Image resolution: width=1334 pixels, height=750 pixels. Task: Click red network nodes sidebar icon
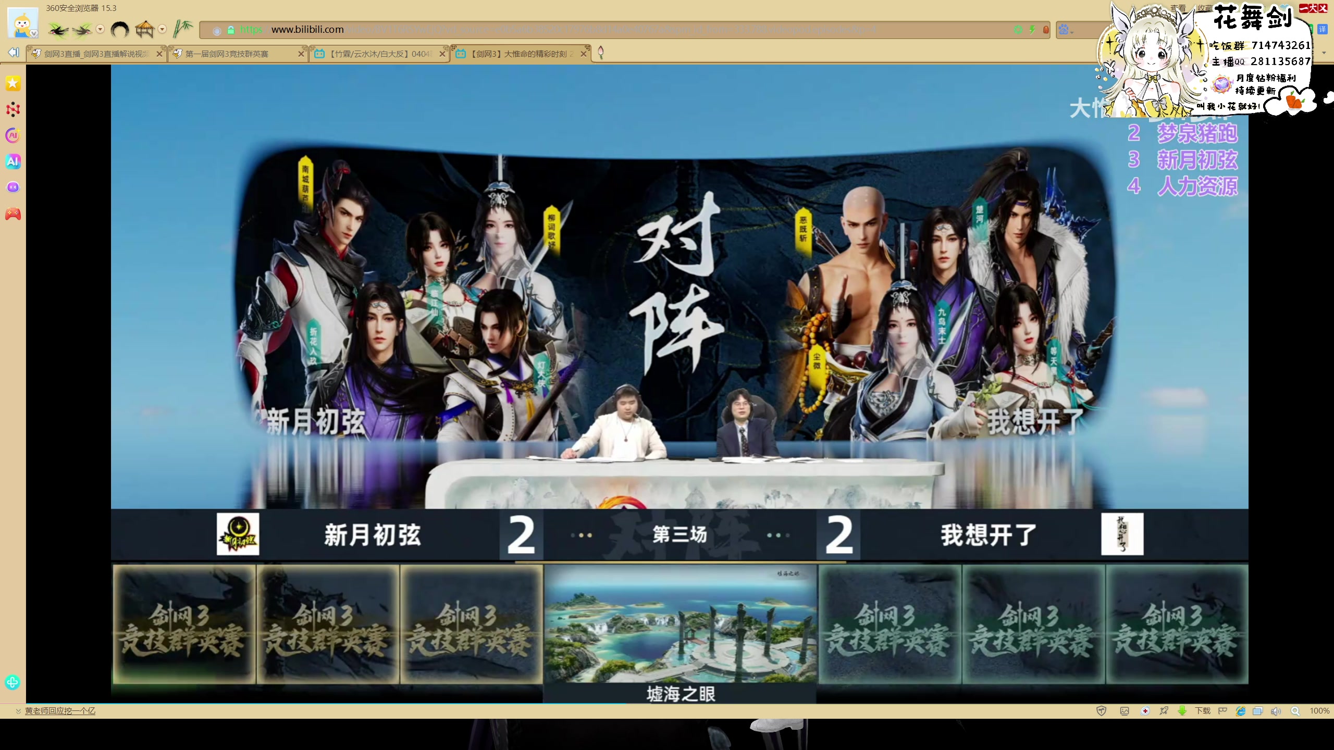(x=13, y=109)
